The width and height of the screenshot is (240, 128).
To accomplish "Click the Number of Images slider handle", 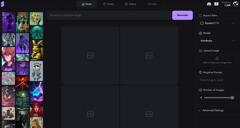I will click(x=232, y=98).
